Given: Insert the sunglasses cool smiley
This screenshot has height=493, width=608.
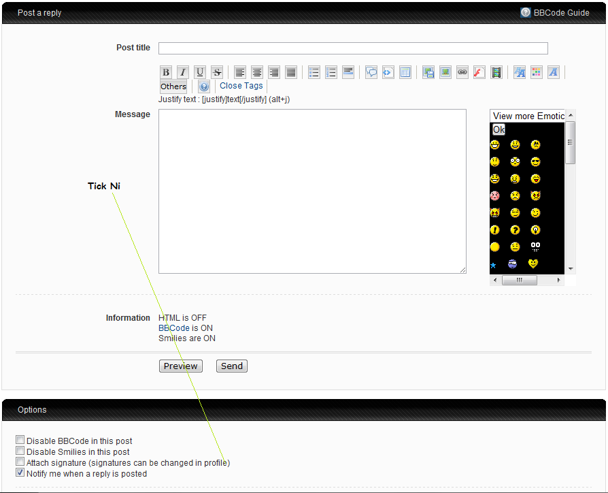Looking at the screenshot, I should pos(535,161).
